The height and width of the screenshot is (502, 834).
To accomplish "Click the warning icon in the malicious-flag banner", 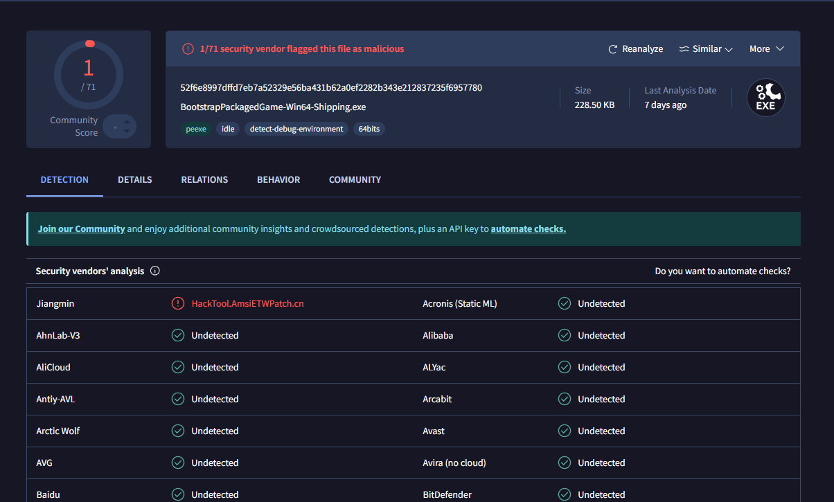I will 188,49.
